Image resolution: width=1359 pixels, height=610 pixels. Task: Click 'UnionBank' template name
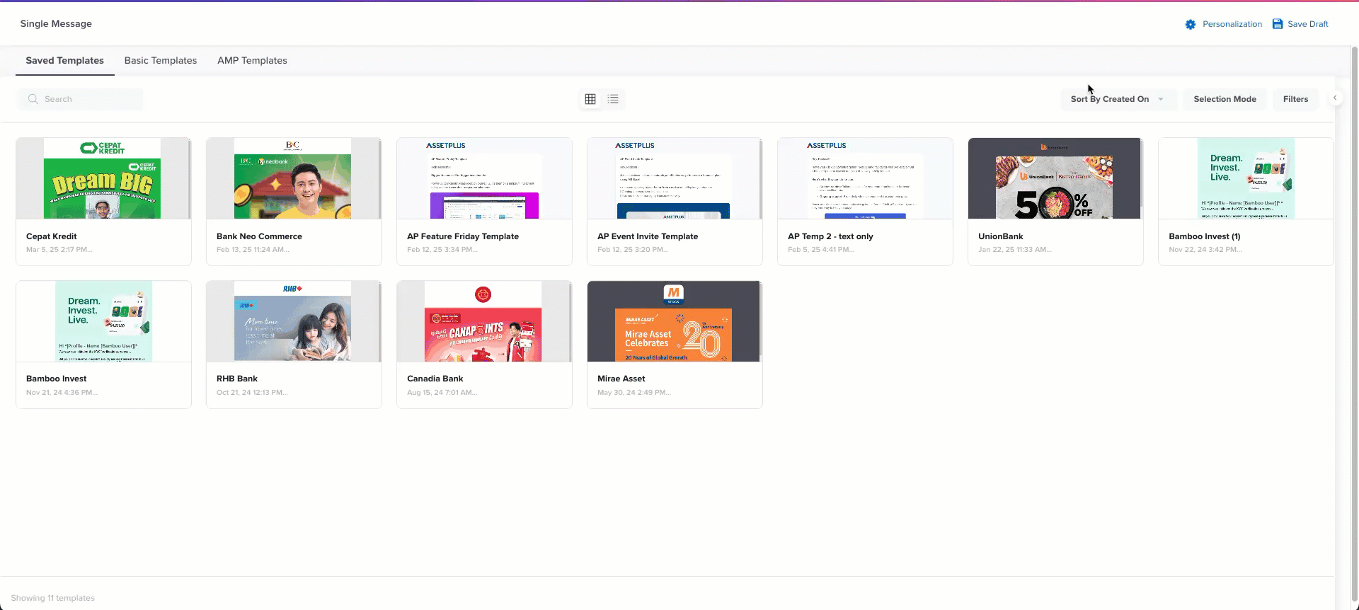pyautogui.click(x=1001, y=236)
